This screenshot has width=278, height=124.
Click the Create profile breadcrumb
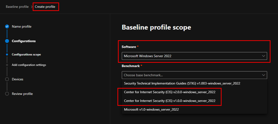[45, 7]
